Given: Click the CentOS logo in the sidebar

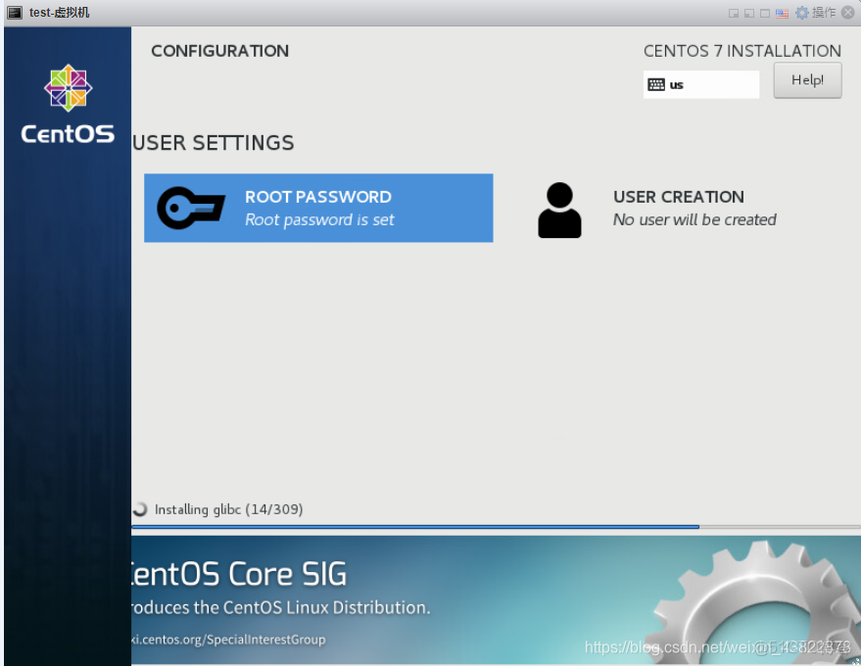Looking at the screenshot, I should click(69, 104).
